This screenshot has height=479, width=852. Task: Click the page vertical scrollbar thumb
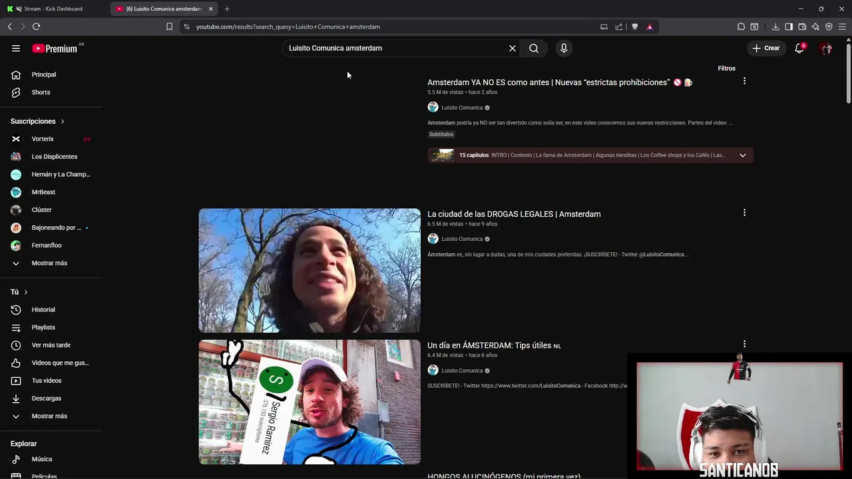(849, 72)
